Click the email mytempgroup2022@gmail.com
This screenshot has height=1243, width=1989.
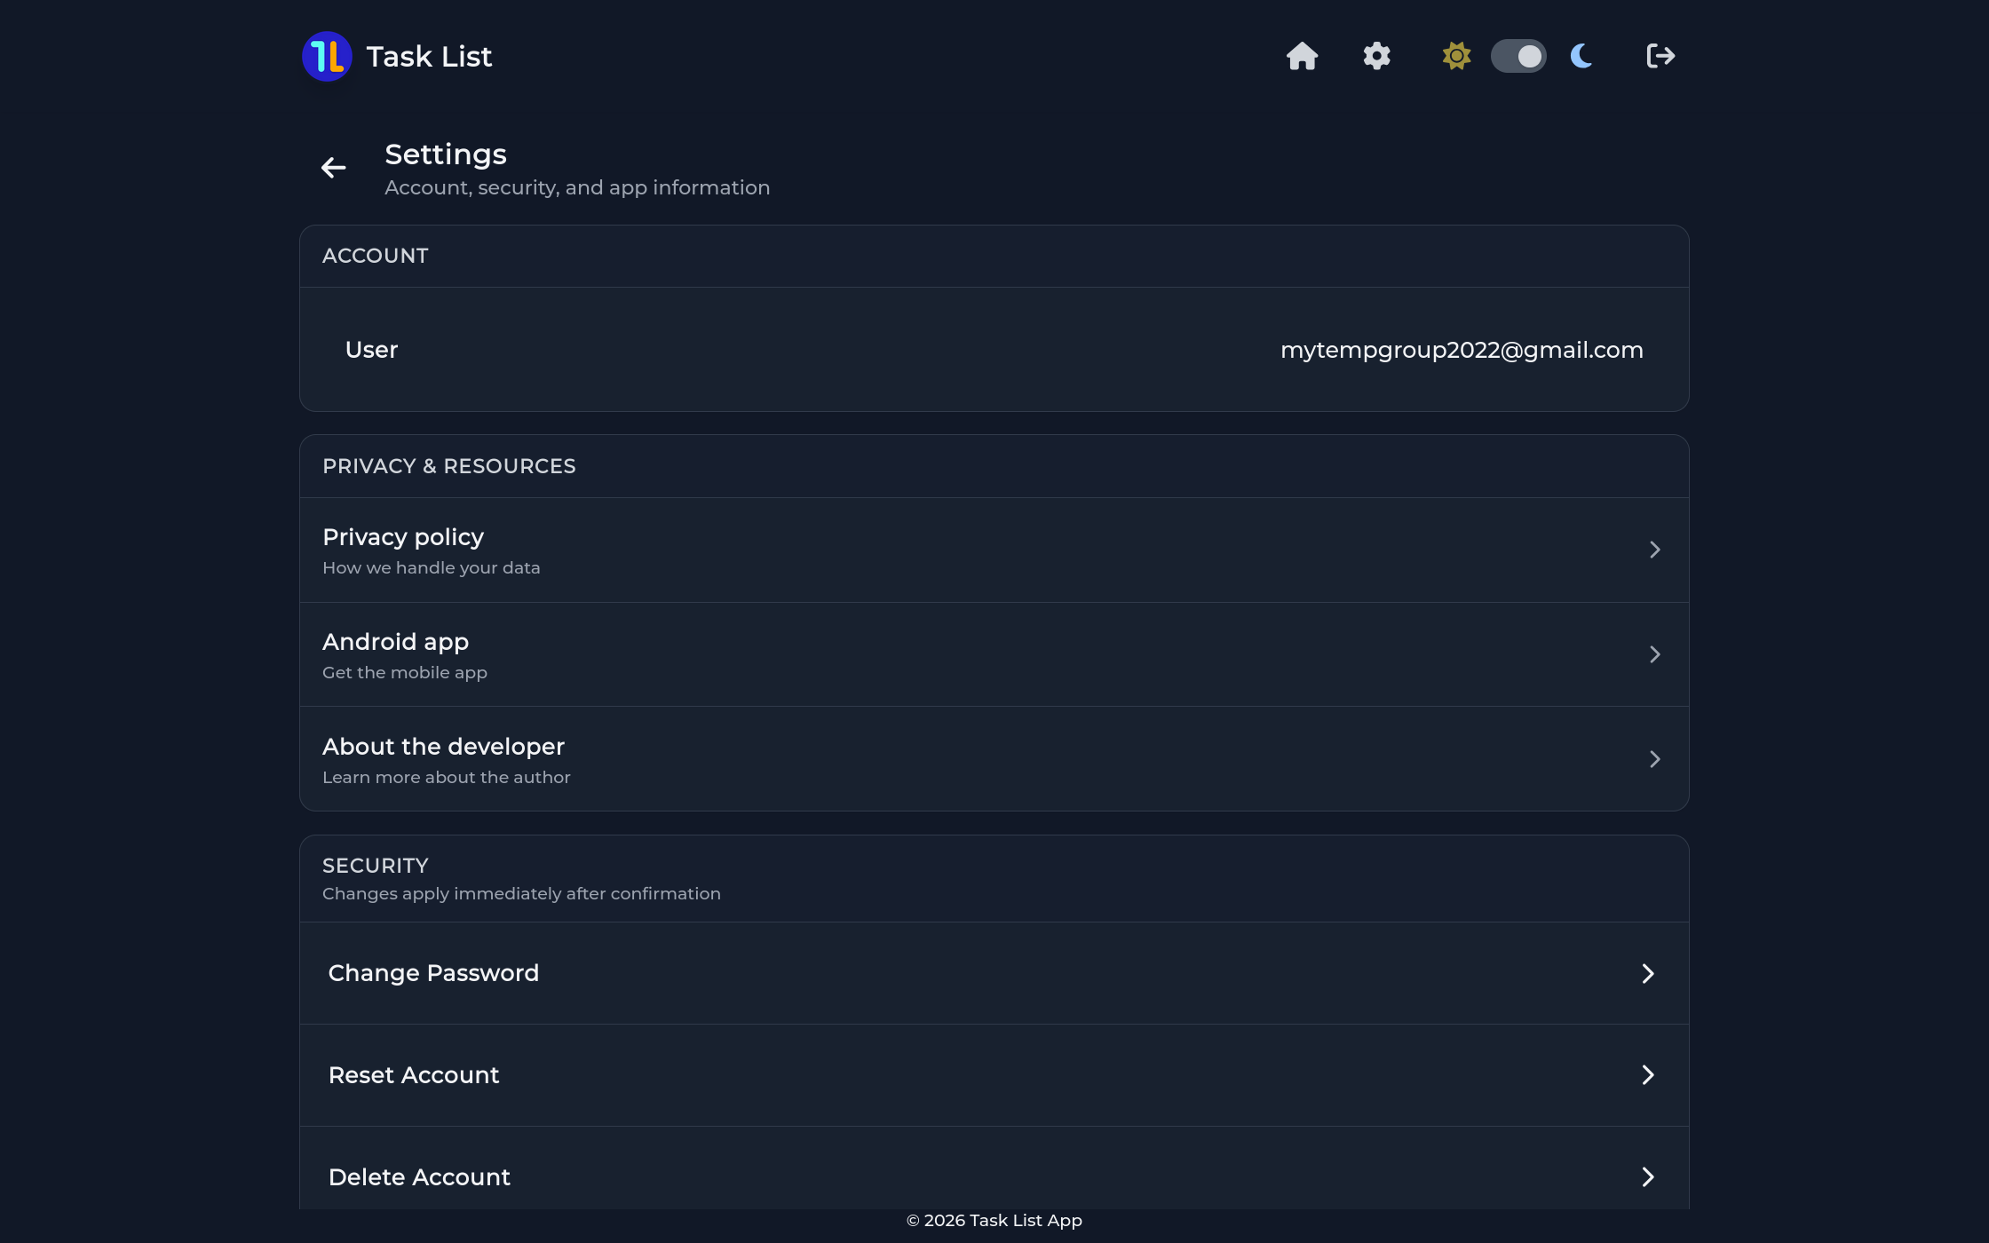[x=1462, y=350]
